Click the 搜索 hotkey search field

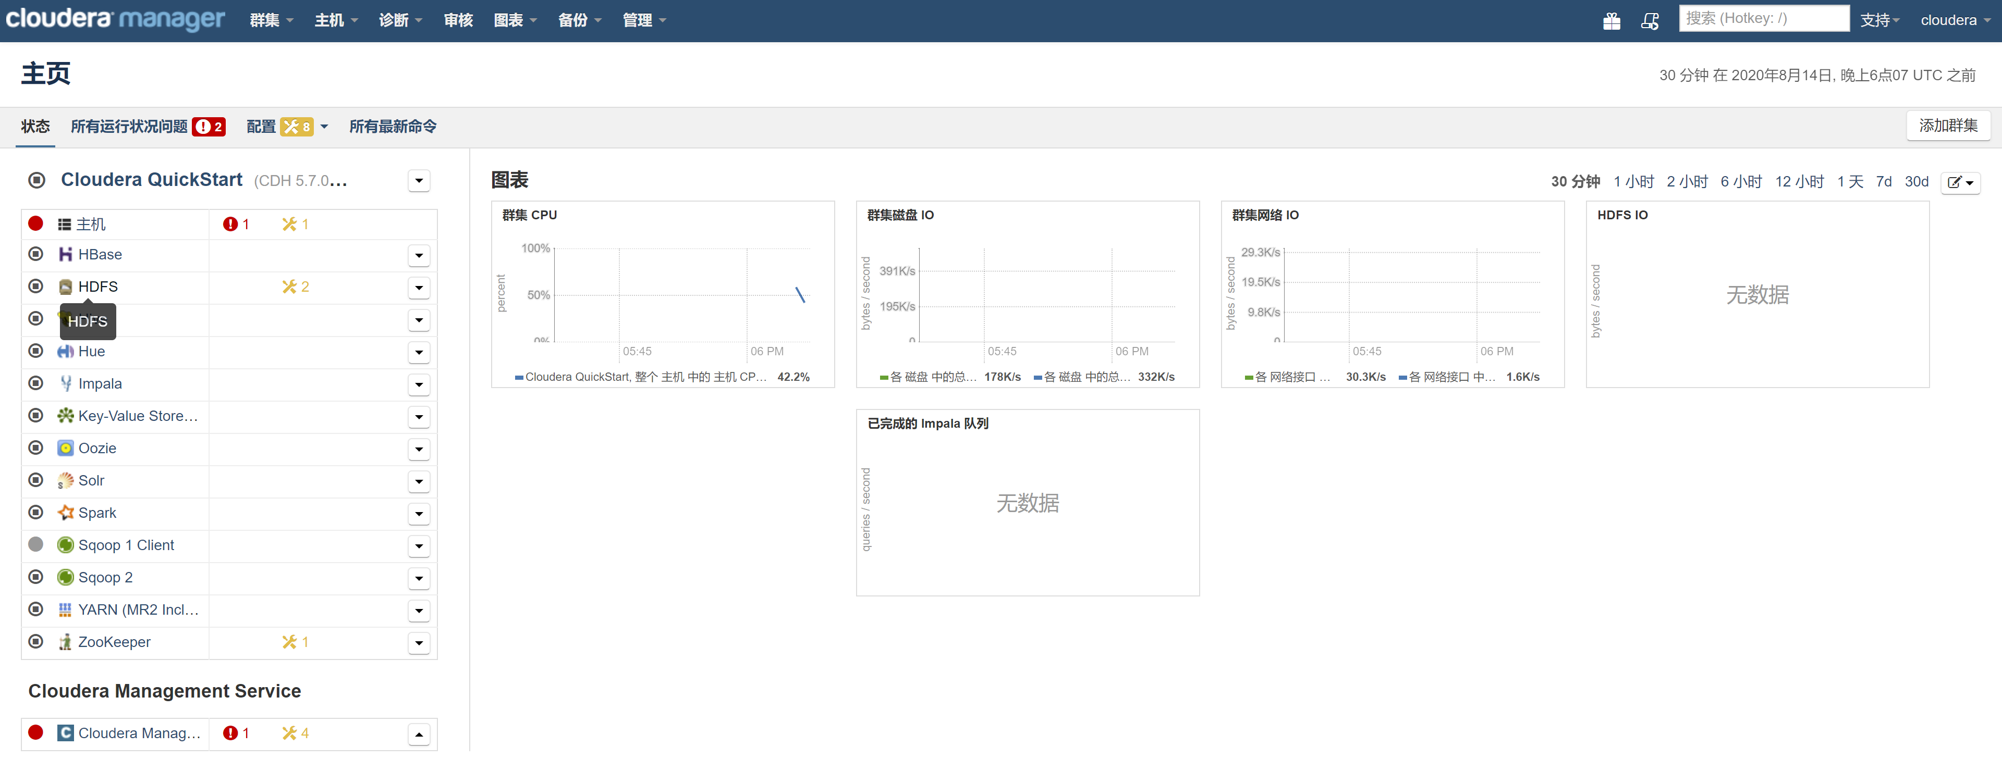pos(1763,19)
